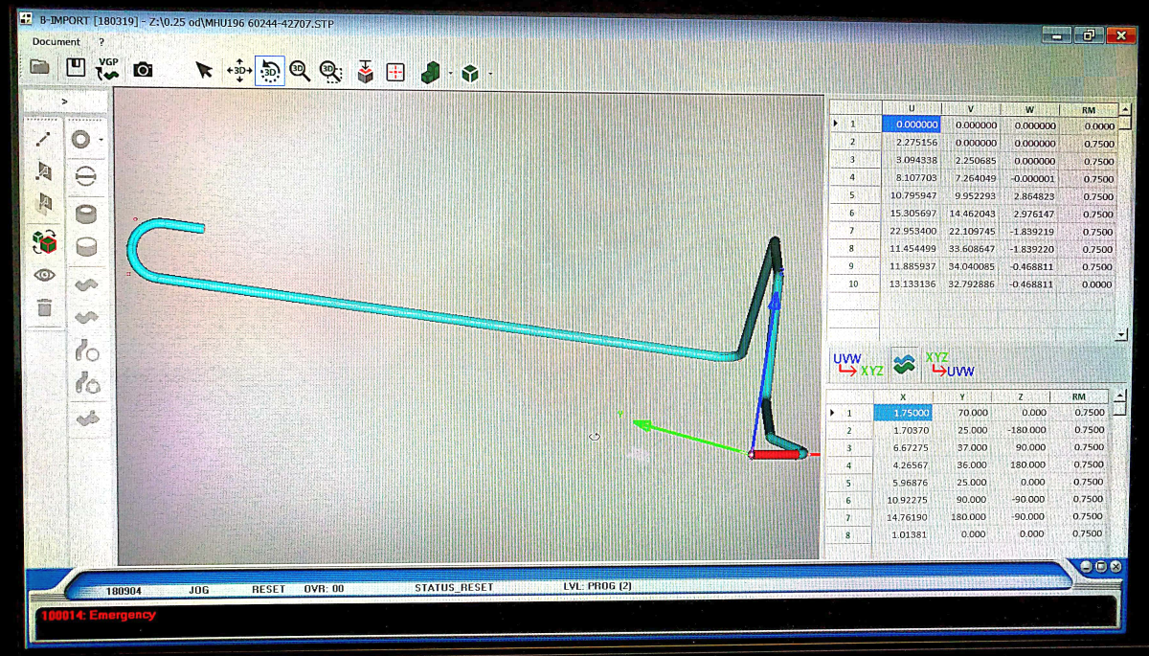Open dropdown arrow beside green cube icon
The height and width of the screenshot is (656, 1149).
[490, 73]
